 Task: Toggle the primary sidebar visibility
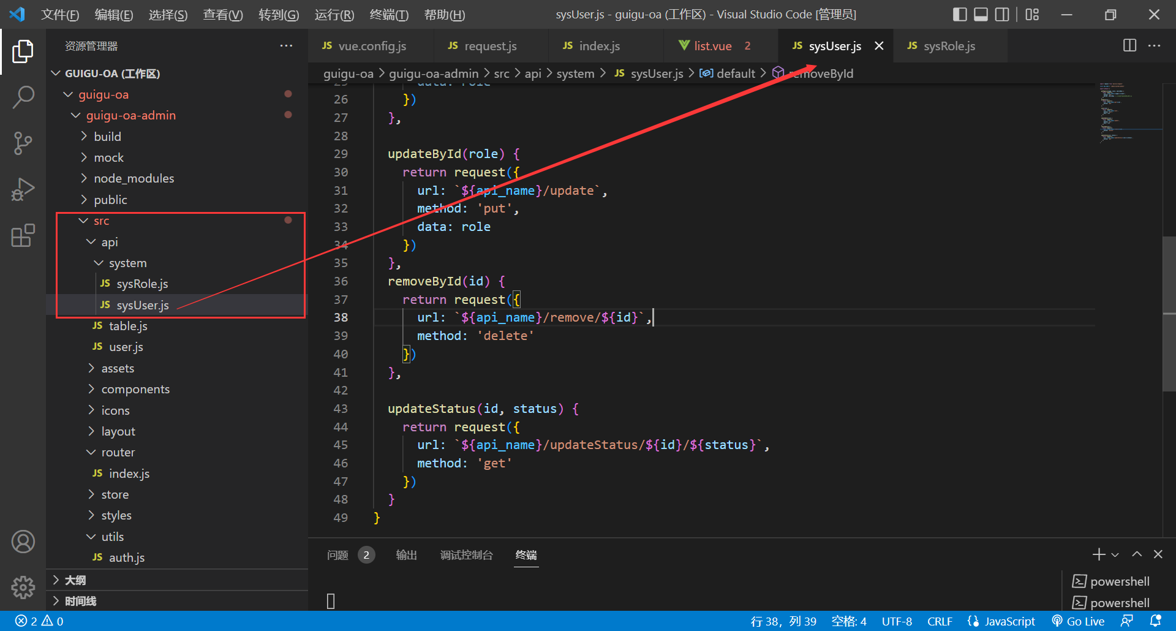coord(960,15)
